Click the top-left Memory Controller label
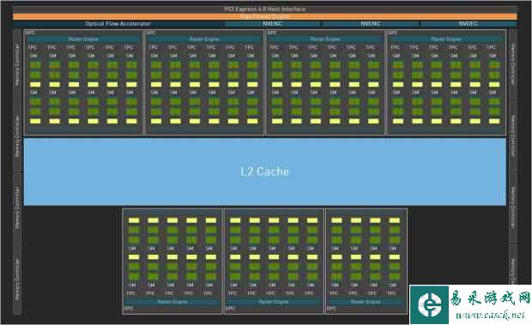 click(17, 64)
